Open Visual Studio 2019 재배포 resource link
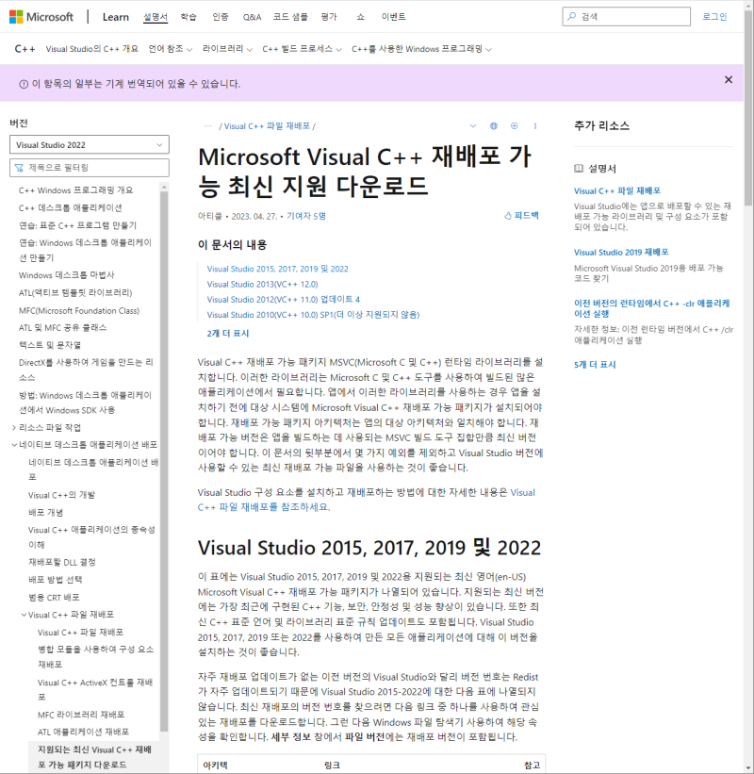This screenshot has width=754, height=774. 621,253
